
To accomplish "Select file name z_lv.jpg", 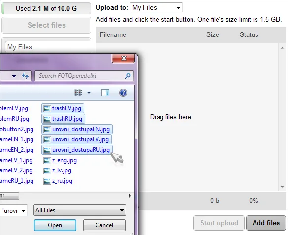I will (62, 170).
